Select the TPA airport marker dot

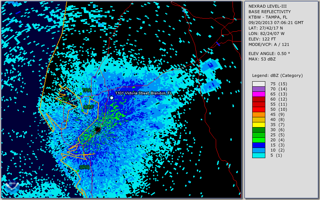[x=81, y=94]
